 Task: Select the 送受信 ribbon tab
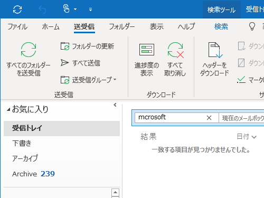coord(84,27)
